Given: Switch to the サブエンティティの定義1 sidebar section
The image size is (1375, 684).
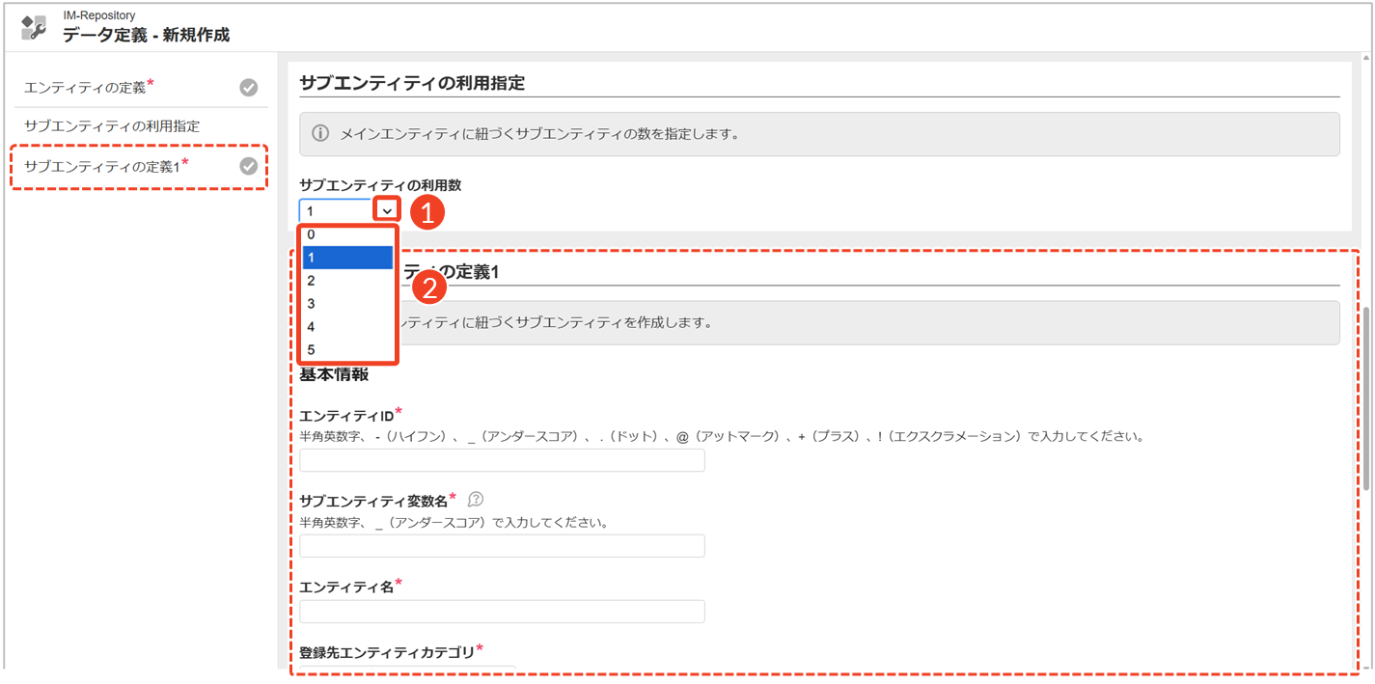Looking at the screenshot, I should [102, 167].
